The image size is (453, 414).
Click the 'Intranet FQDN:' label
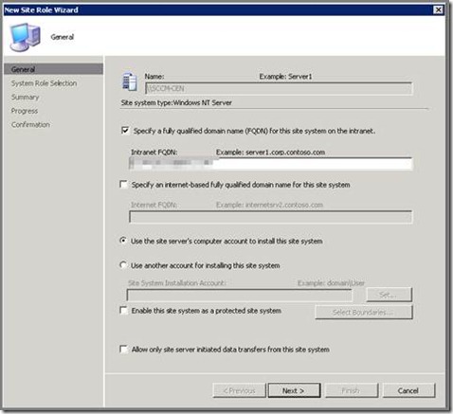click(154, 153)
